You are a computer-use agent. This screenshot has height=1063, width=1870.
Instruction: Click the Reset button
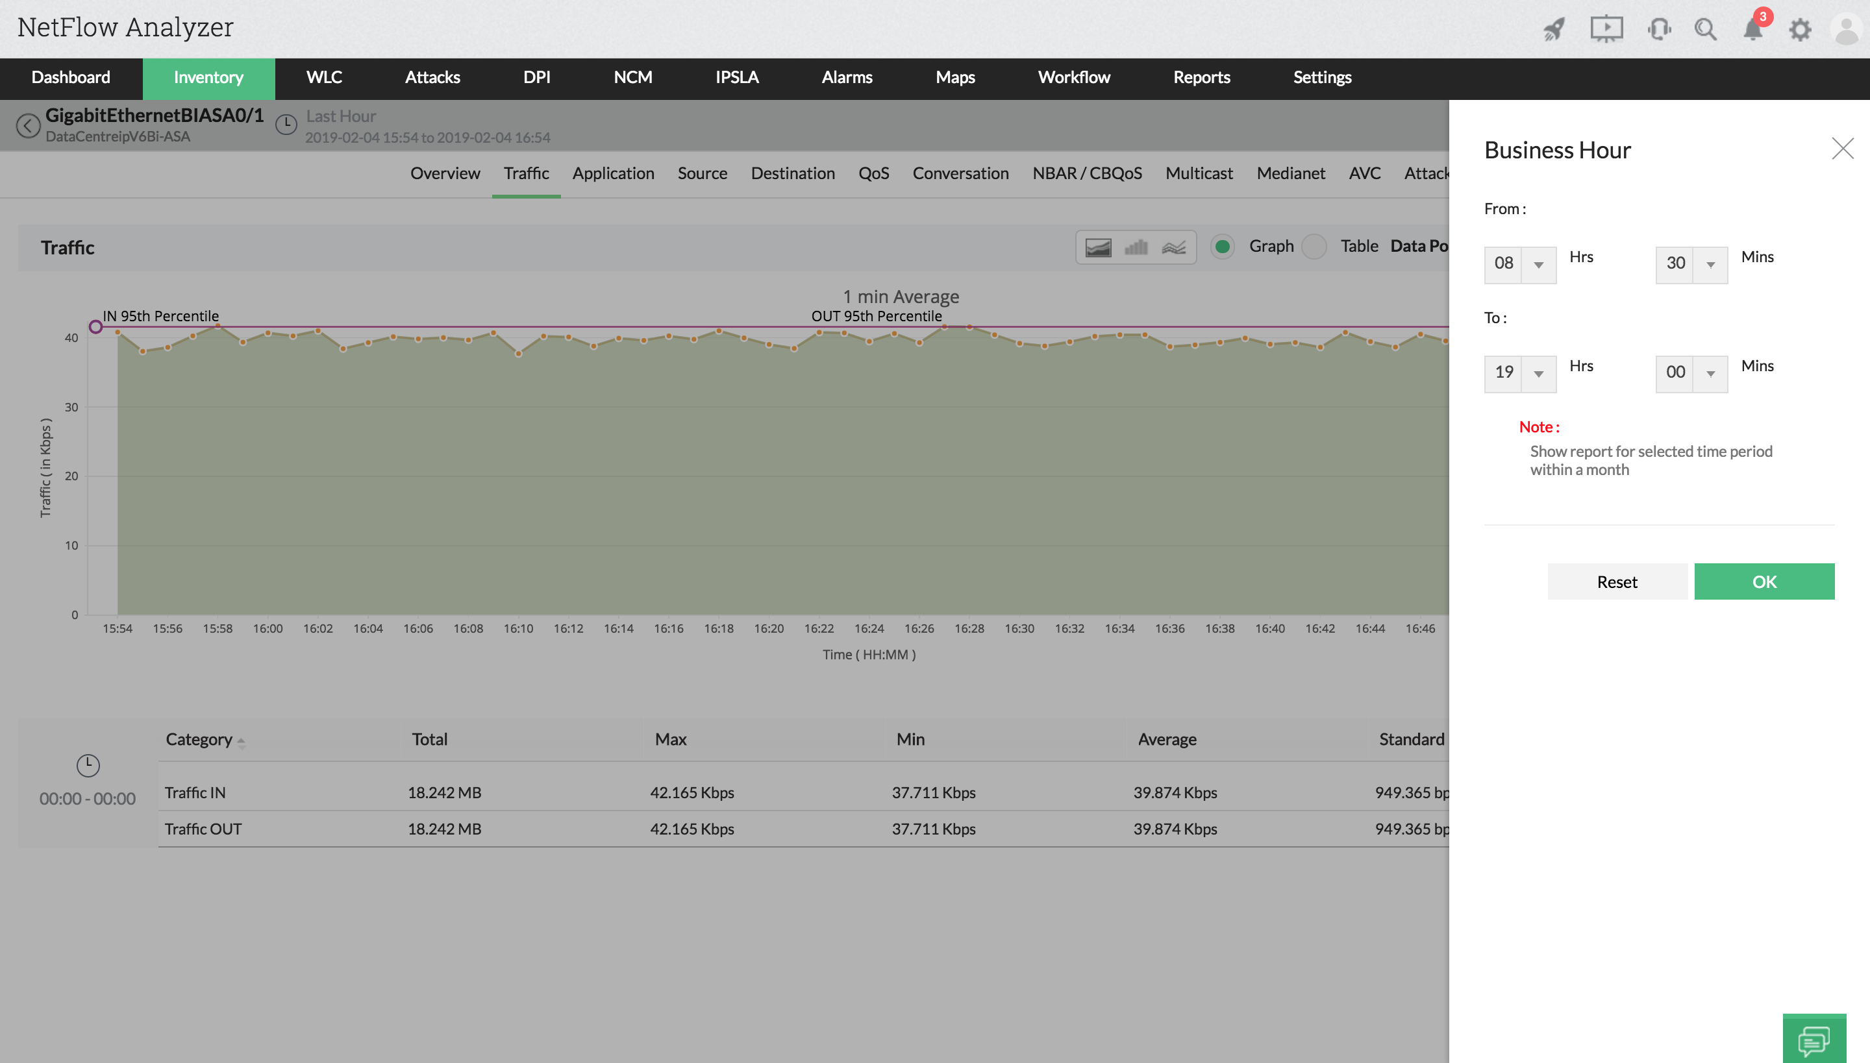click(x=1617, y=582)
